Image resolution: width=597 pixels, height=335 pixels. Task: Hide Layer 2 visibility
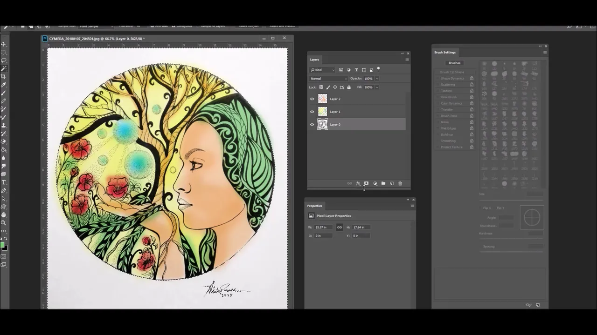pyautogui.click(x=312, y=99)
